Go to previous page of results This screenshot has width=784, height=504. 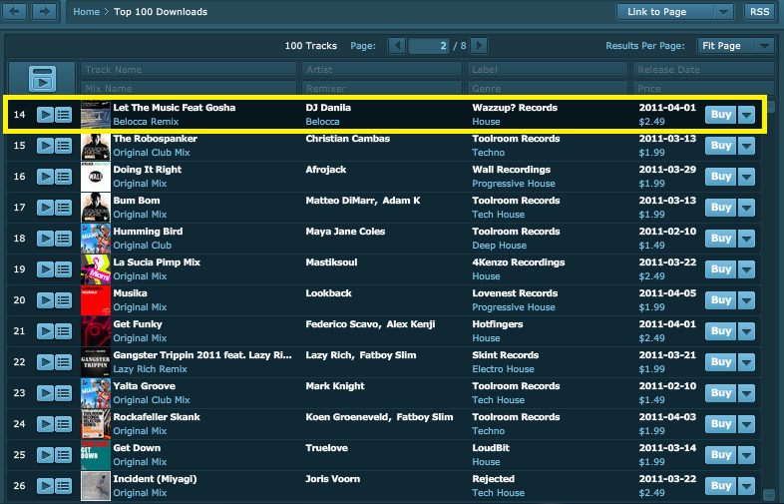(397, 45)
